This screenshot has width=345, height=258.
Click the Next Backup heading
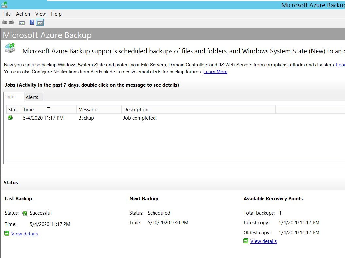[144, 199]
